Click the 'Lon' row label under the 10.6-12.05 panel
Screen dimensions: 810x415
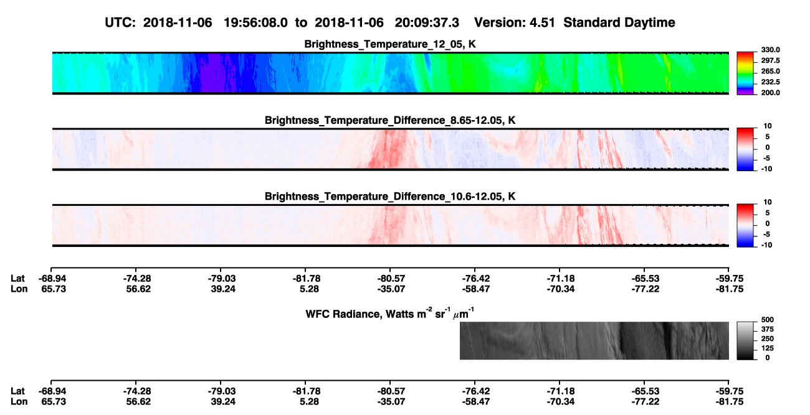click(x=19, y=289)
